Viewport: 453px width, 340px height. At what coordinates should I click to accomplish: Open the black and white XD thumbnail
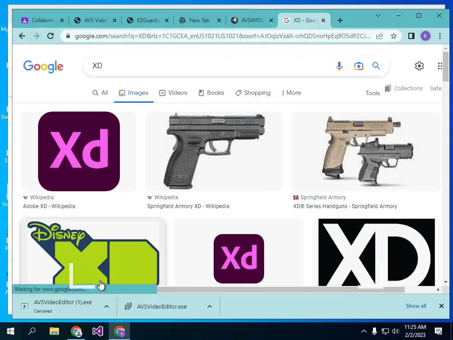pos(376,252)
